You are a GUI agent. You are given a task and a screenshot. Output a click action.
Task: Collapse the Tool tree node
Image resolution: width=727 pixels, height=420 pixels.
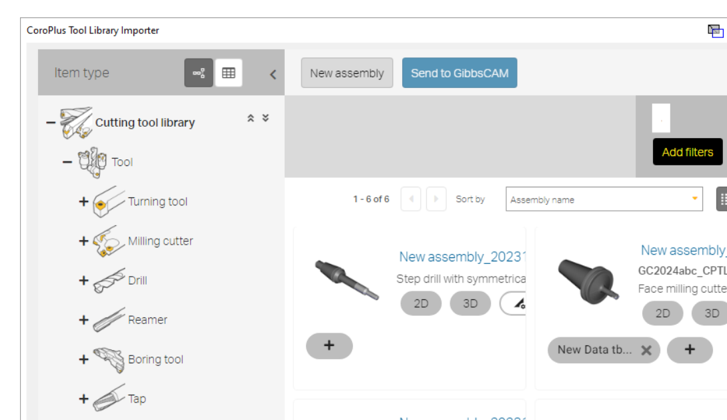click(x=67, y=162)
